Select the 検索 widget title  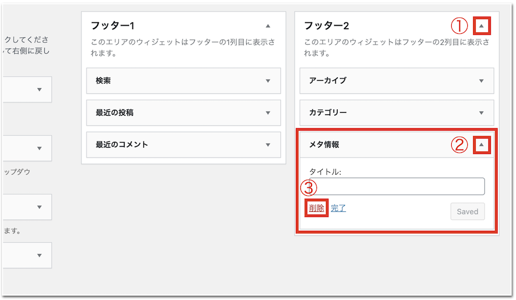tap(103, 81)
